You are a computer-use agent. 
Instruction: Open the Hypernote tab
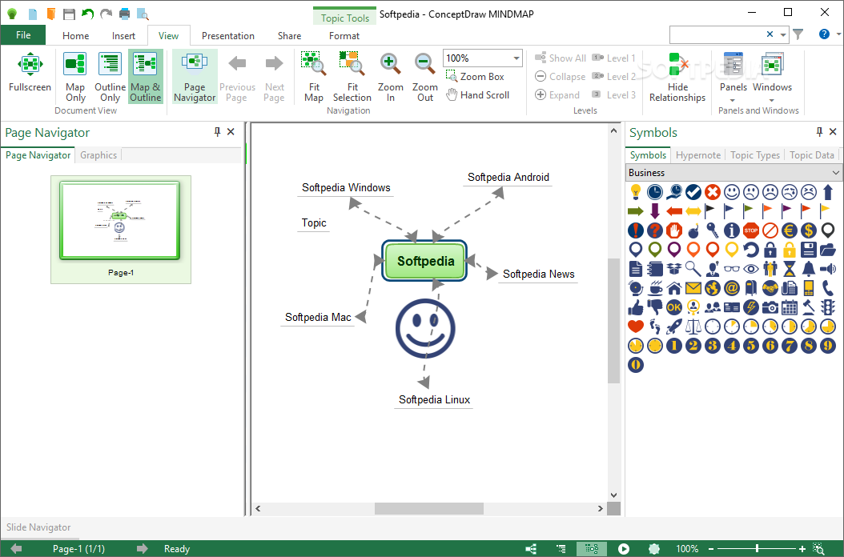point(698,155)
